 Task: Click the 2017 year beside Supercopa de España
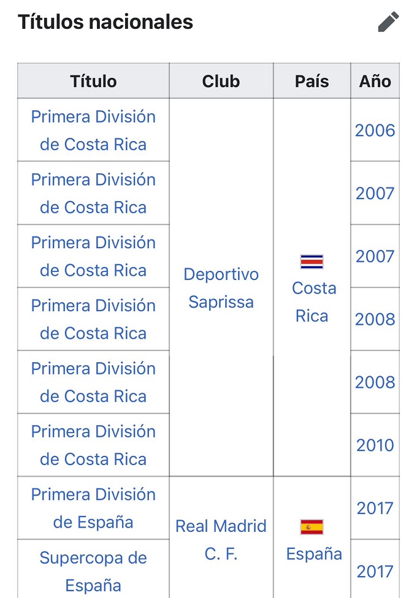click(x=375, y=571)
